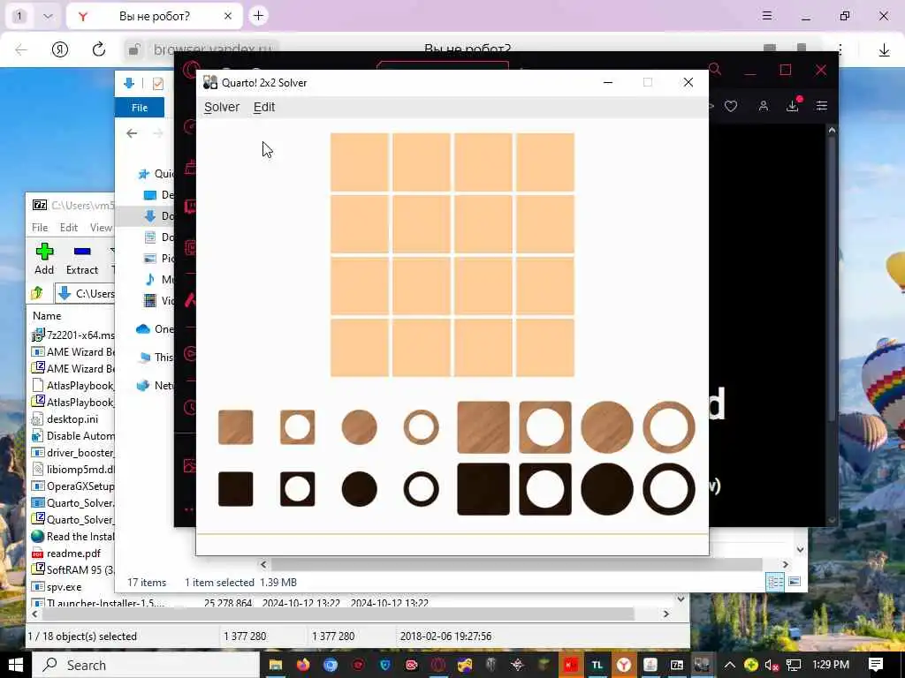
Task: Pick the small dark hollow square piece
Action: click(298, 489)
